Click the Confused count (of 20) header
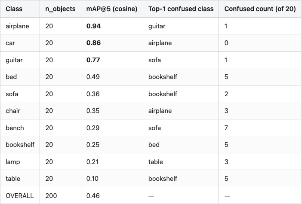This screenshot has width=302, height=204. pos(260,9)
